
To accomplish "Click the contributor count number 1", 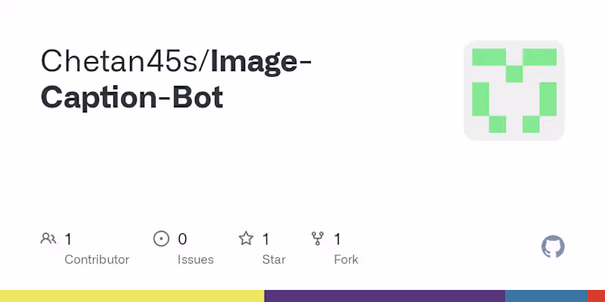I will [68, 239].
